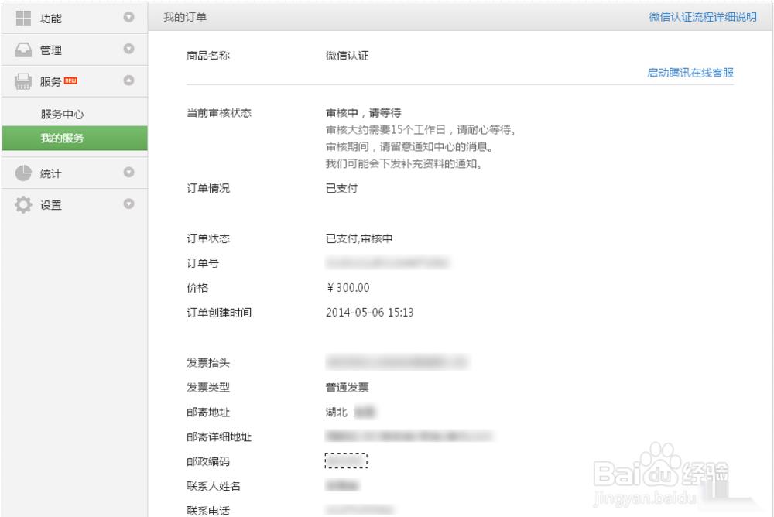Image resolution: width=774 pixels, height=517 pixels.
Task: Click the 设置 gear icon
Action: 23,204
